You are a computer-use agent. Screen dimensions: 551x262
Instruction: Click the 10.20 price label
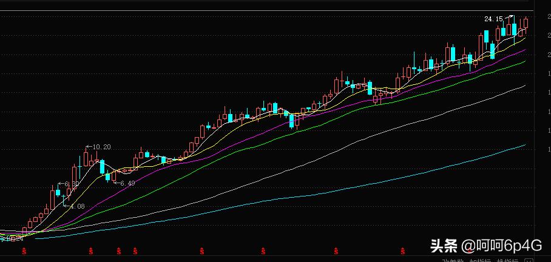101,147
